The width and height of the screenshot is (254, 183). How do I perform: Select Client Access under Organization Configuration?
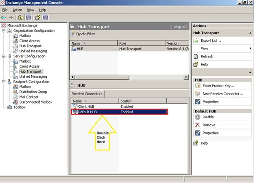pos(30,41)
